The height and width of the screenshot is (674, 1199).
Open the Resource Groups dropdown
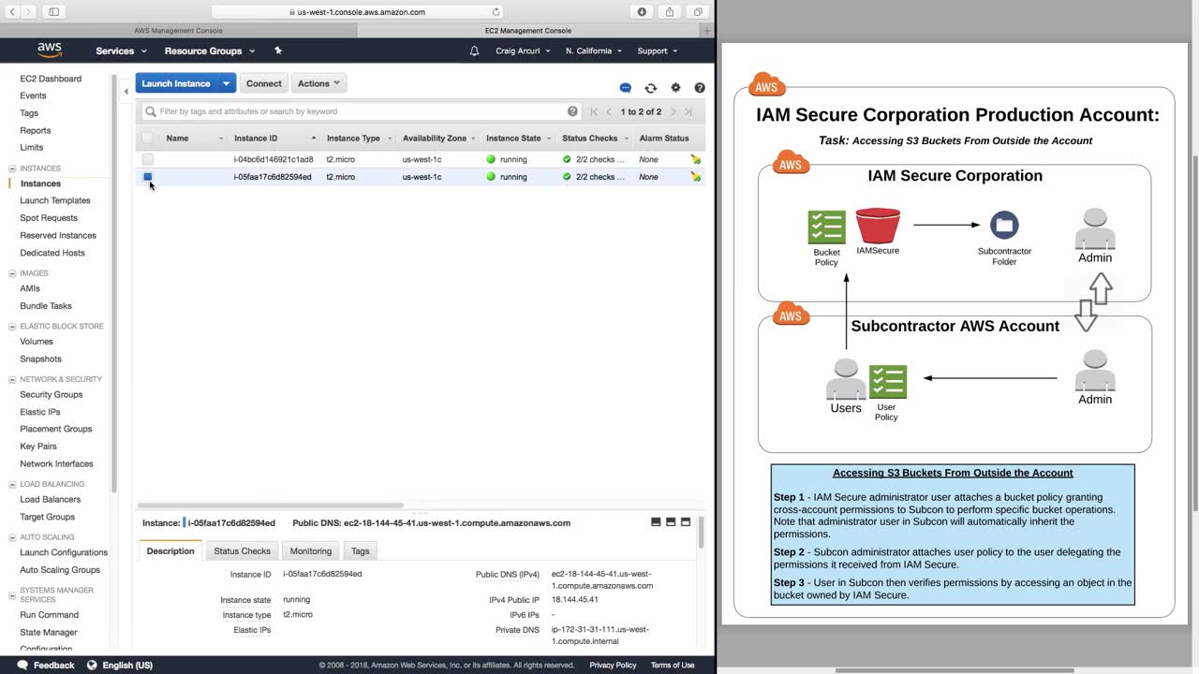pyautogui.click(x=210, y=51)
